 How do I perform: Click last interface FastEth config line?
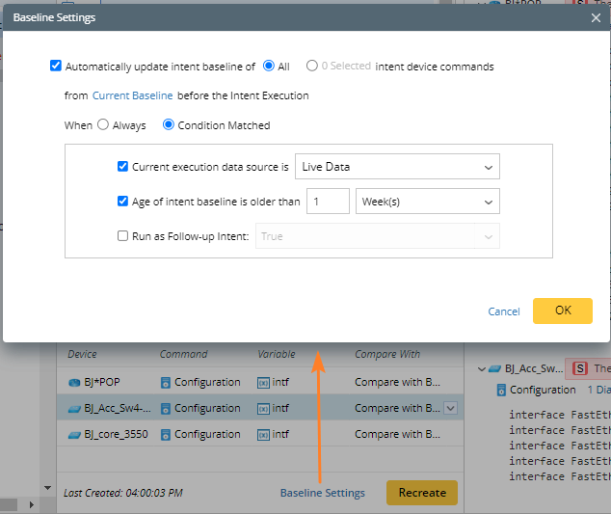coord(560,476)
